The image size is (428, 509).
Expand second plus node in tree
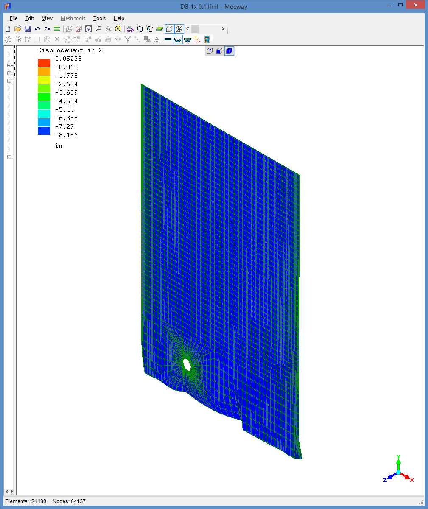tap(9, 73)
